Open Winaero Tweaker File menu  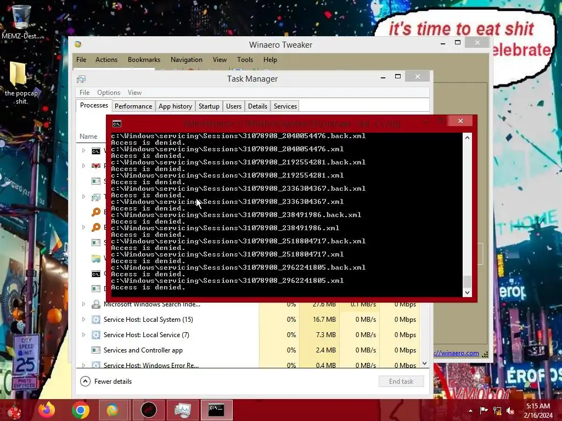pos(81,60)
